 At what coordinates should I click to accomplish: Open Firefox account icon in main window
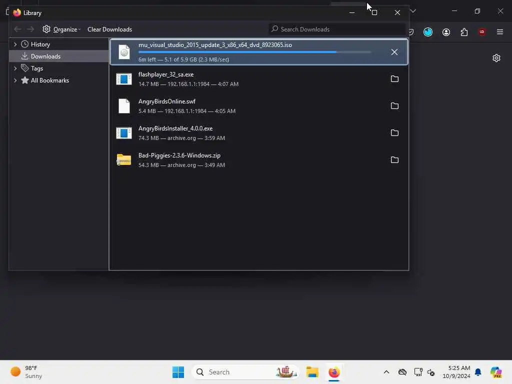(x=446, y=32)
